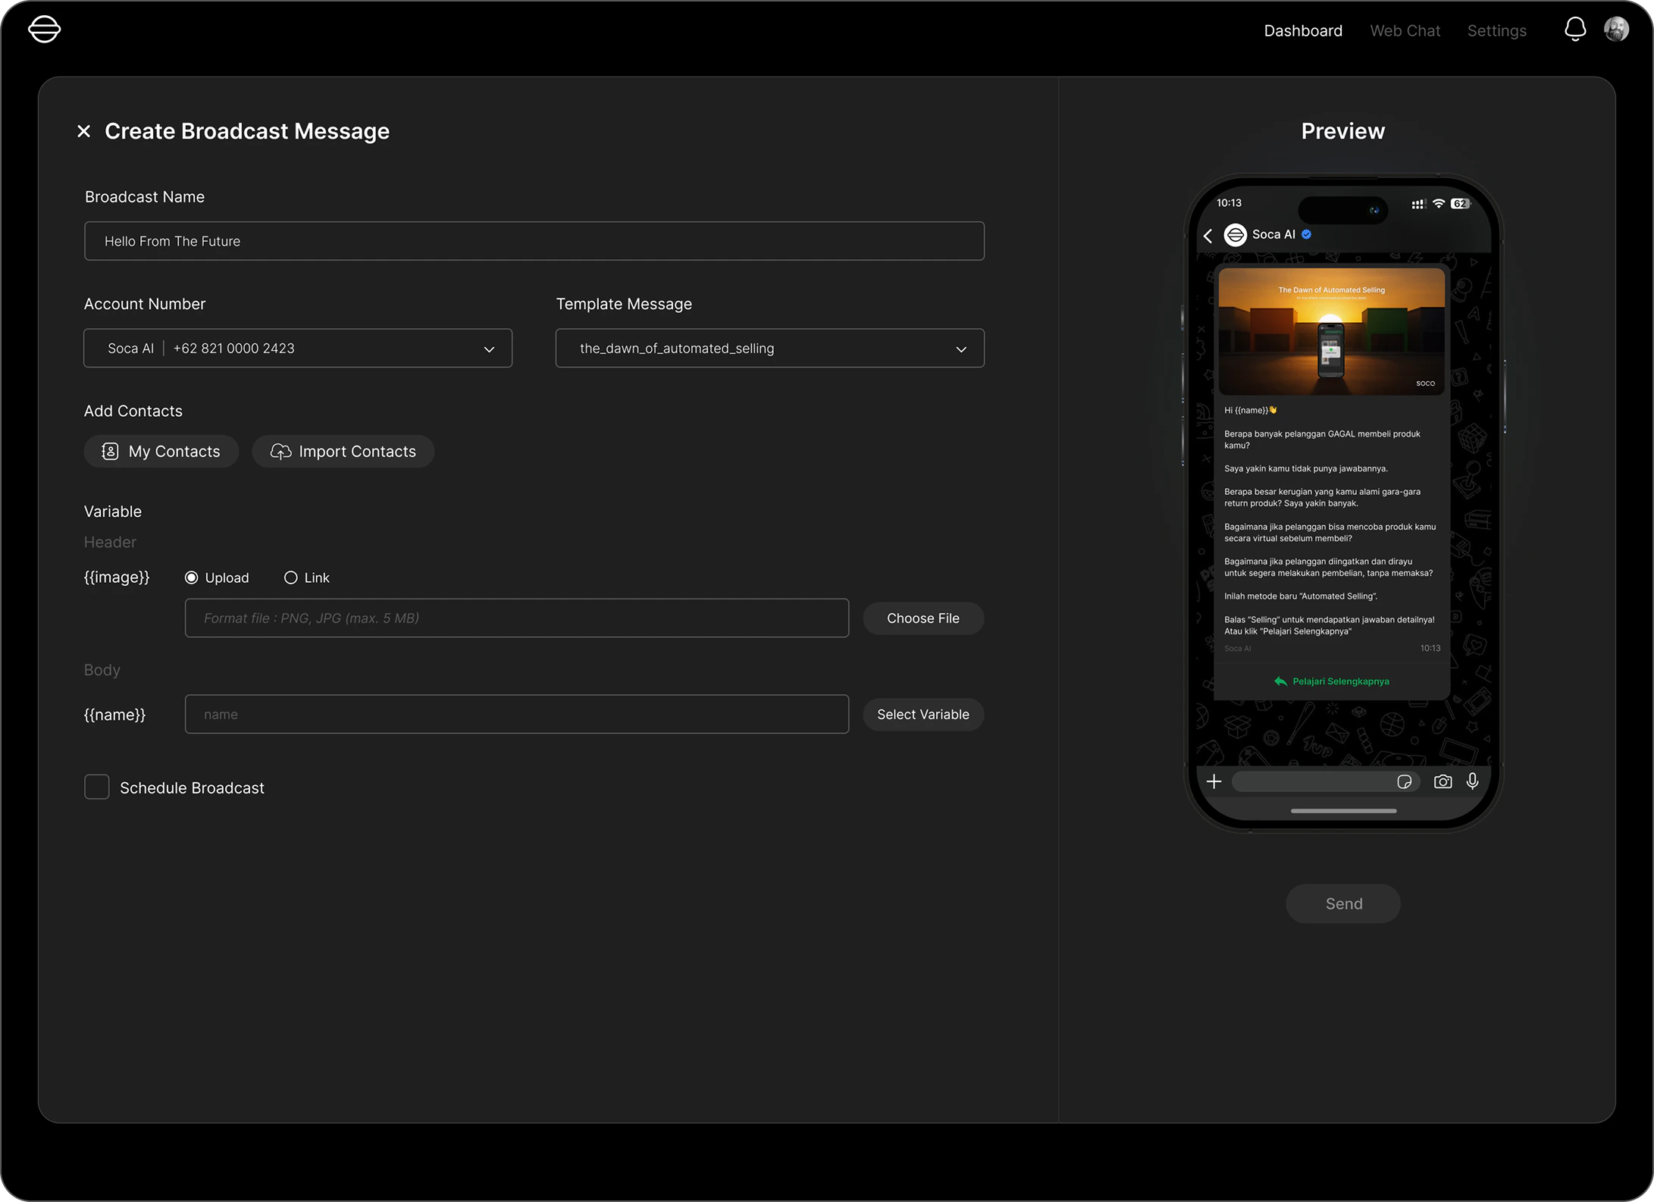Click the camera icon in phone preview

(1443, 781)
